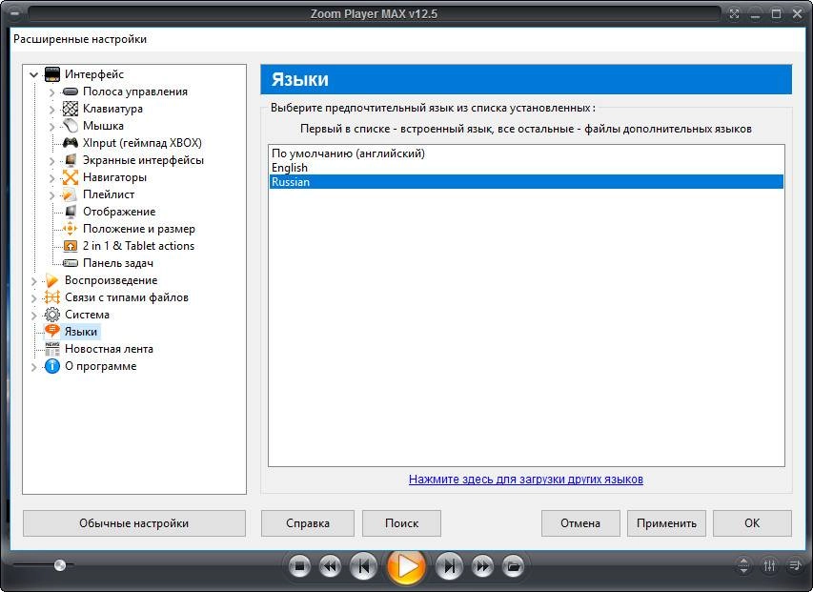Select По умолчанию (английский) language
This screenshot has height=592, width=813.
(526, 153)
